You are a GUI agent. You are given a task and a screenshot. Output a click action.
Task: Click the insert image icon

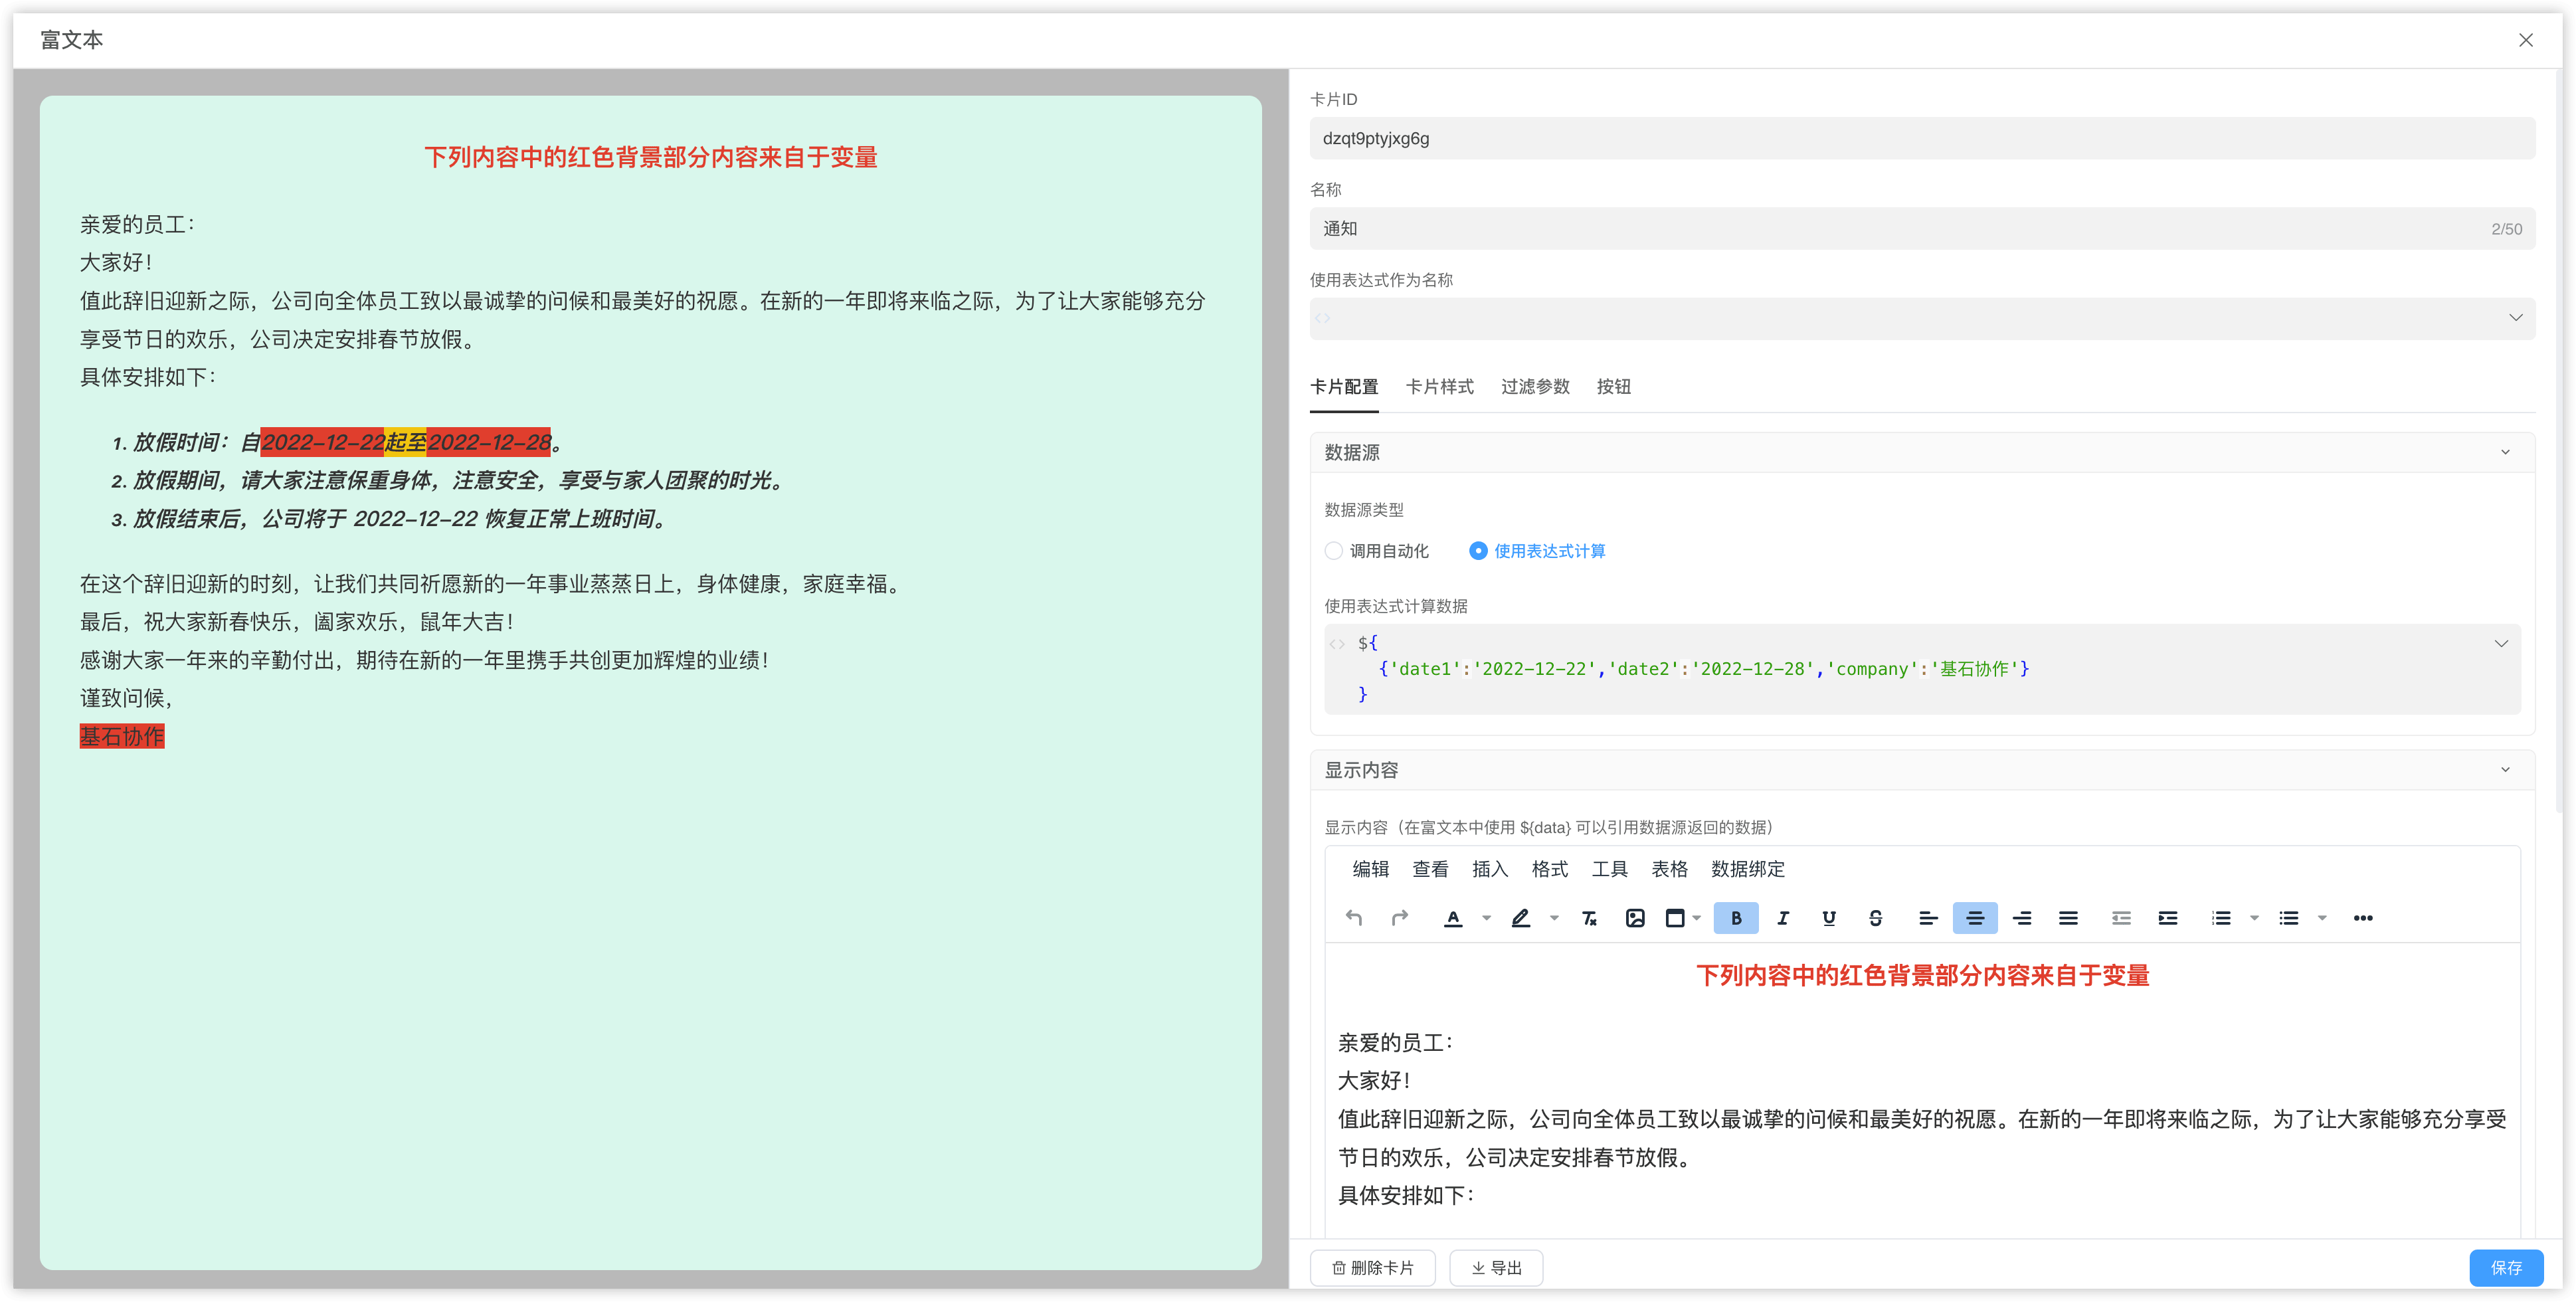[1635, 918]
